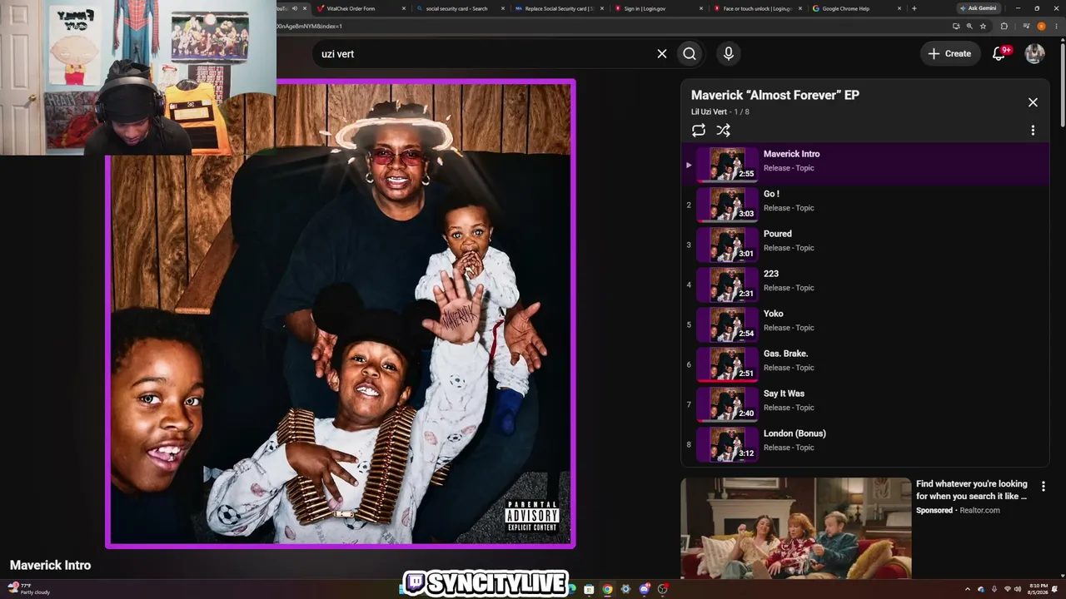Open Google Chrome from the taskbar
The image size is (1066, 599).
click(x=607, y=589)
